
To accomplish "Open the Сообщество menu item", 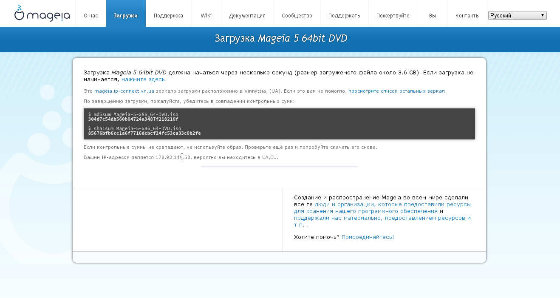I will (297, 16).
